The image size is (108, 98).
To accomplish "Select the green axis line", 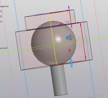I will (54, 45).
